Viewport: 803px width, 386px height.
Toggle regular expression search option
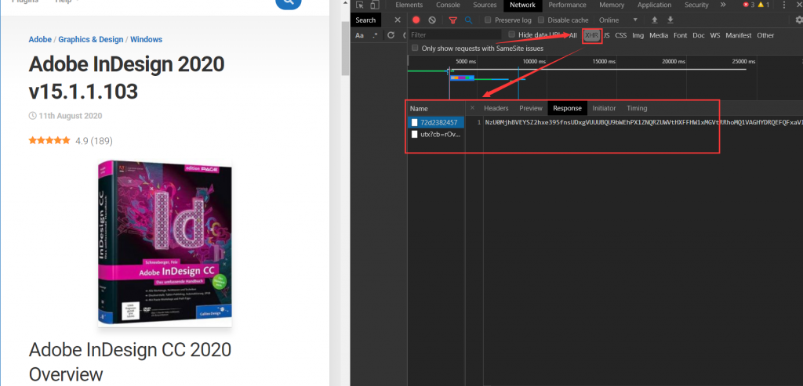376,35
